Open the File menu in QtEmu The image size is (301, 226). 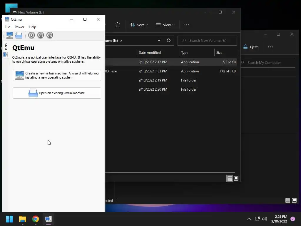click(x=7, y=27)
